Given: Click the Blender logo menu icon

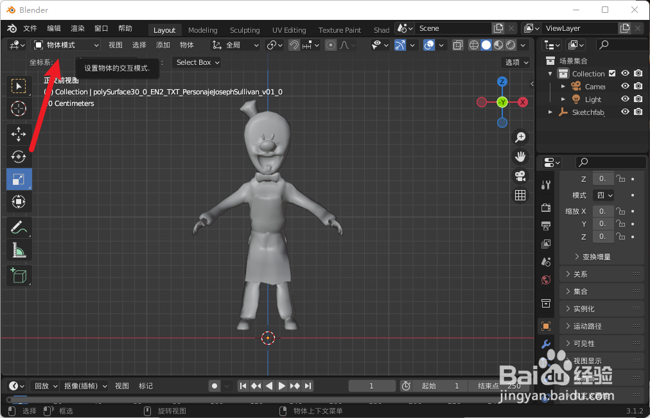Looking at the screenshot, I should pyautogui.click(x=12, y=28).
